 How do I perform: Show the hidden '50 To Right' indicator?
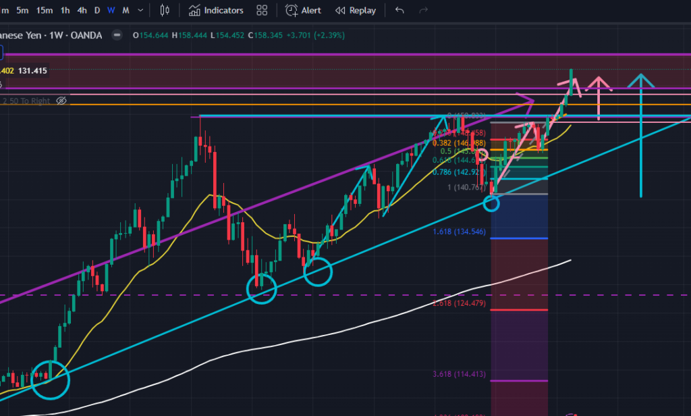[x=61, y=101]
